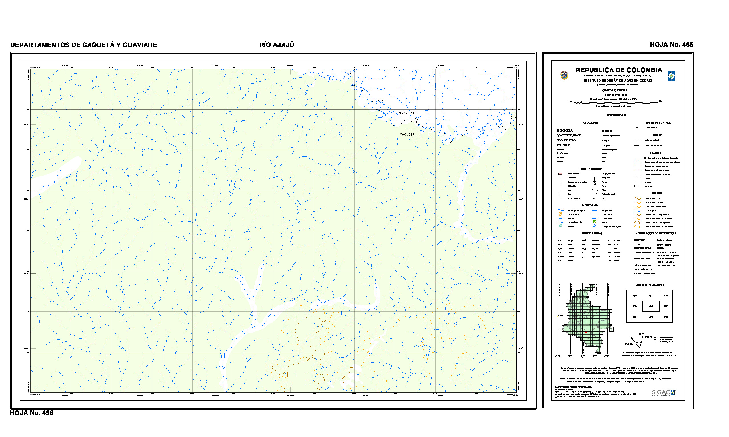729x437 pixels.
Task: Click the SIGAC logo in the legend footer
Action: click(x=664, y=392)
